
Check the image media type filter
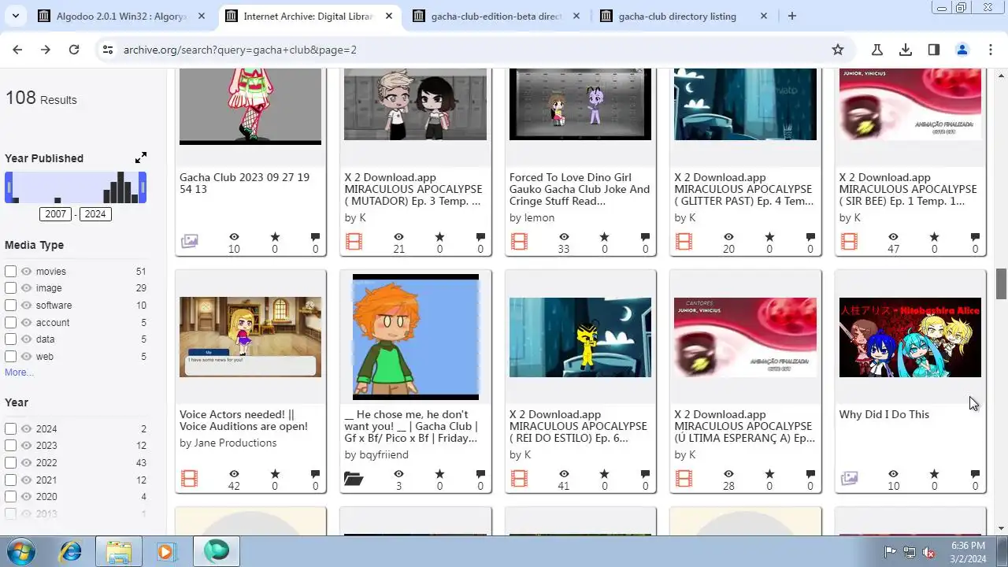click(10, 288)
